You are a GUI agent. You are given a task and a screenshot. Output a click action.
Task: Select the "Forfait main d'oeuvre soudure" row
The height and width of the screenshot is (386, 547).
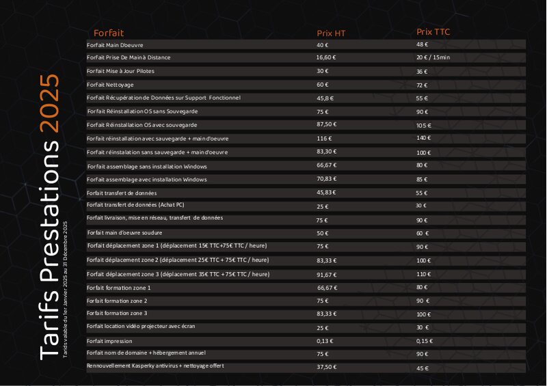(124, 233)
